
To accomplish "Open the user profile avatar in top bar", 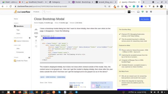I will [x=129, y=12].
